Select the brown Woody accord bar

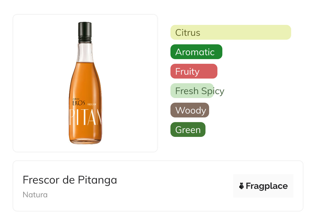[x=190, y=110]
